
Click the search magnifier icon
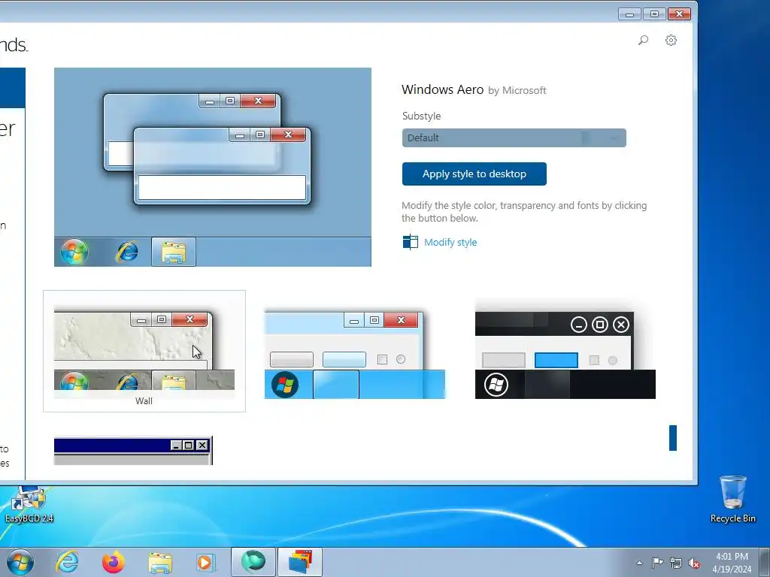point(643,41)
